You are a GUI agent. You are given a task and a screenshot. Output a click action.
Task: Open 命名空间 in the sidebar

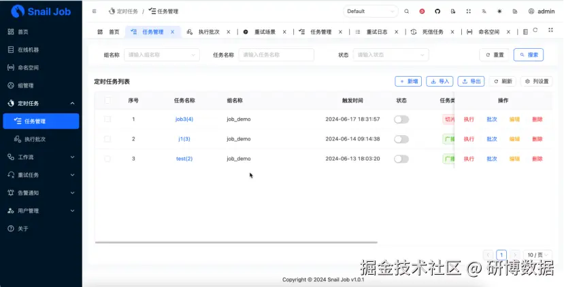pyautogui.click(x=41, y=67)
